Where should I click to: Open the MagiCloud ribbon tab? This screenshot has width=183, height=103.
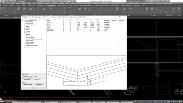point(137,5)
